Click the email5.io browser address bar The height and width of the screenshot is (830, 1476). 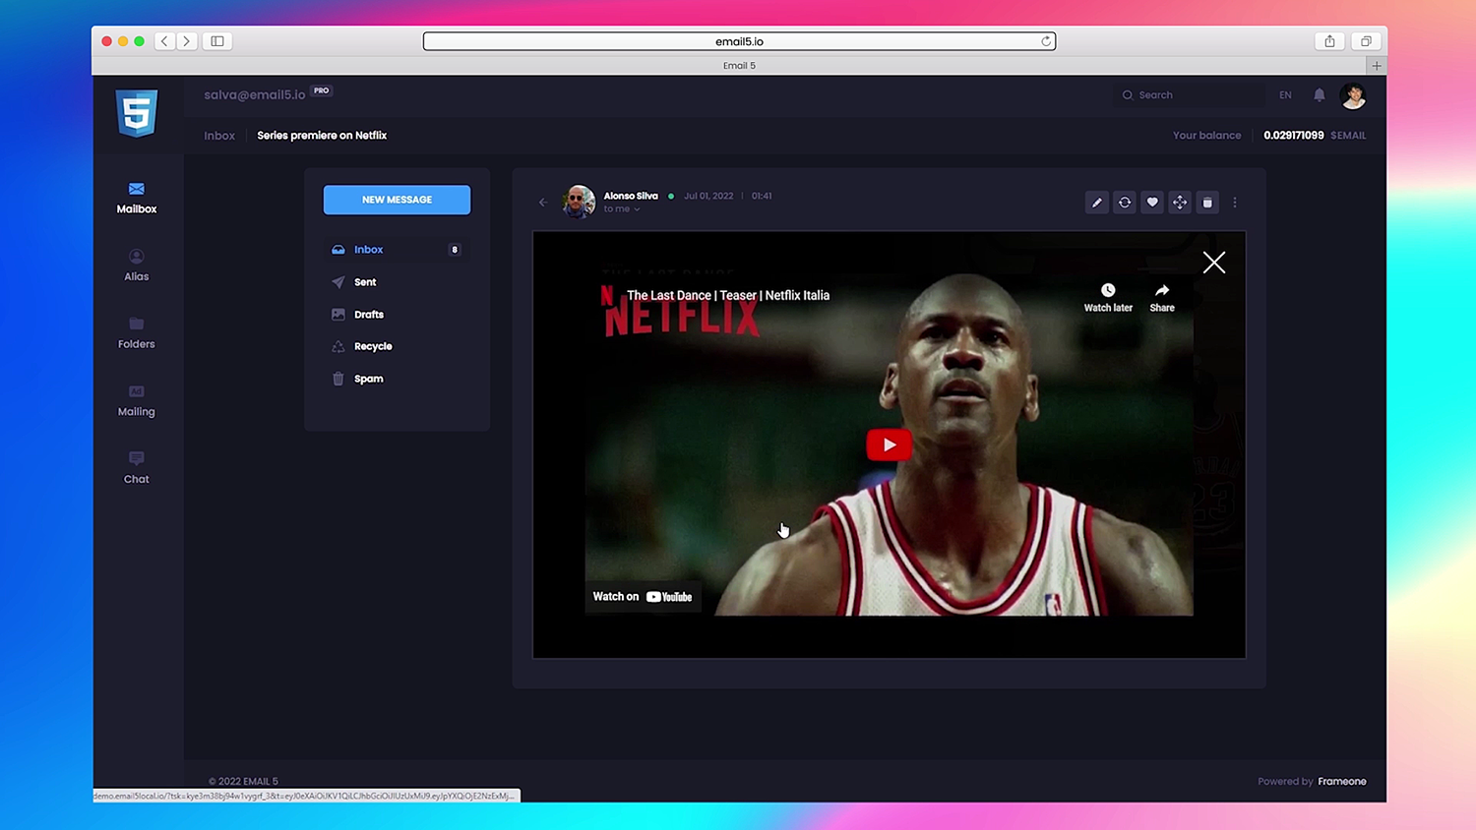tap(739, 41)
